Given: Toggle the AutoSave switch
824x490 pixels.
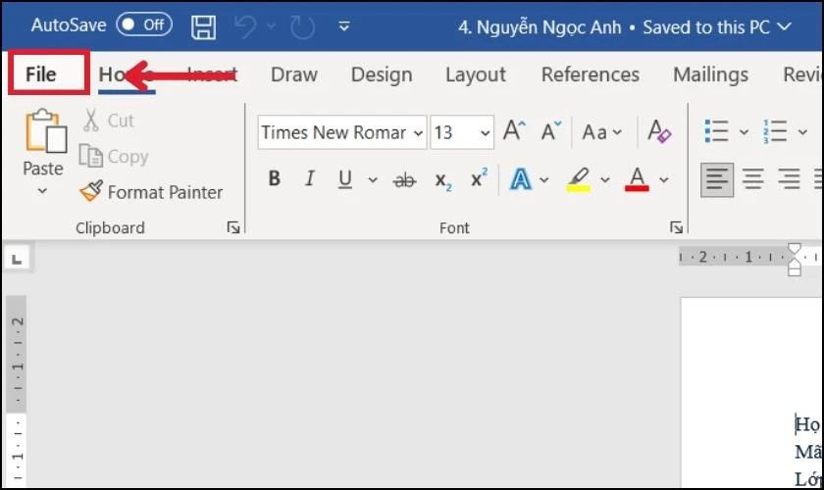Looking at the screenshot, I should [144, 24].
